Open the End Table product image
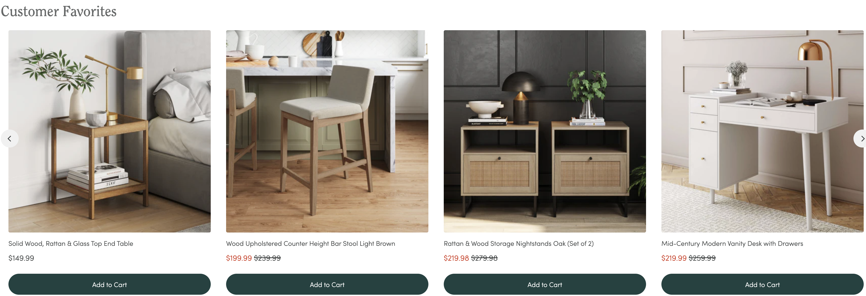 point(109,131)
